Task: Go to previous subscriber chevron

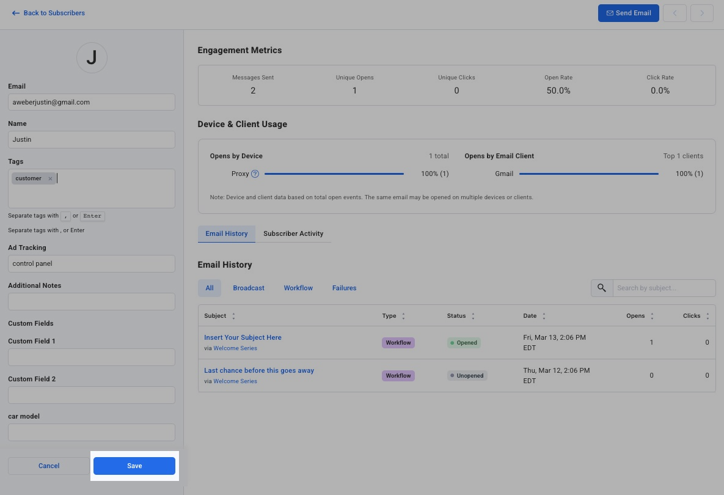Action: 675,13
